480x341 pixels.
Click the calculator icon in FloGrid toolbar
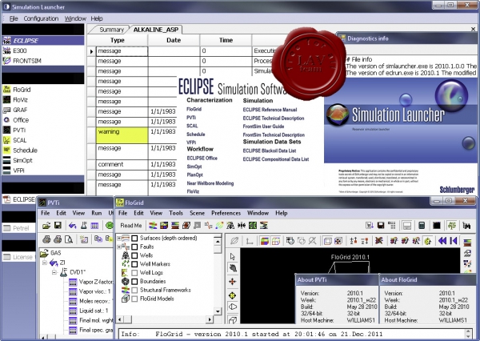[422, 226]
